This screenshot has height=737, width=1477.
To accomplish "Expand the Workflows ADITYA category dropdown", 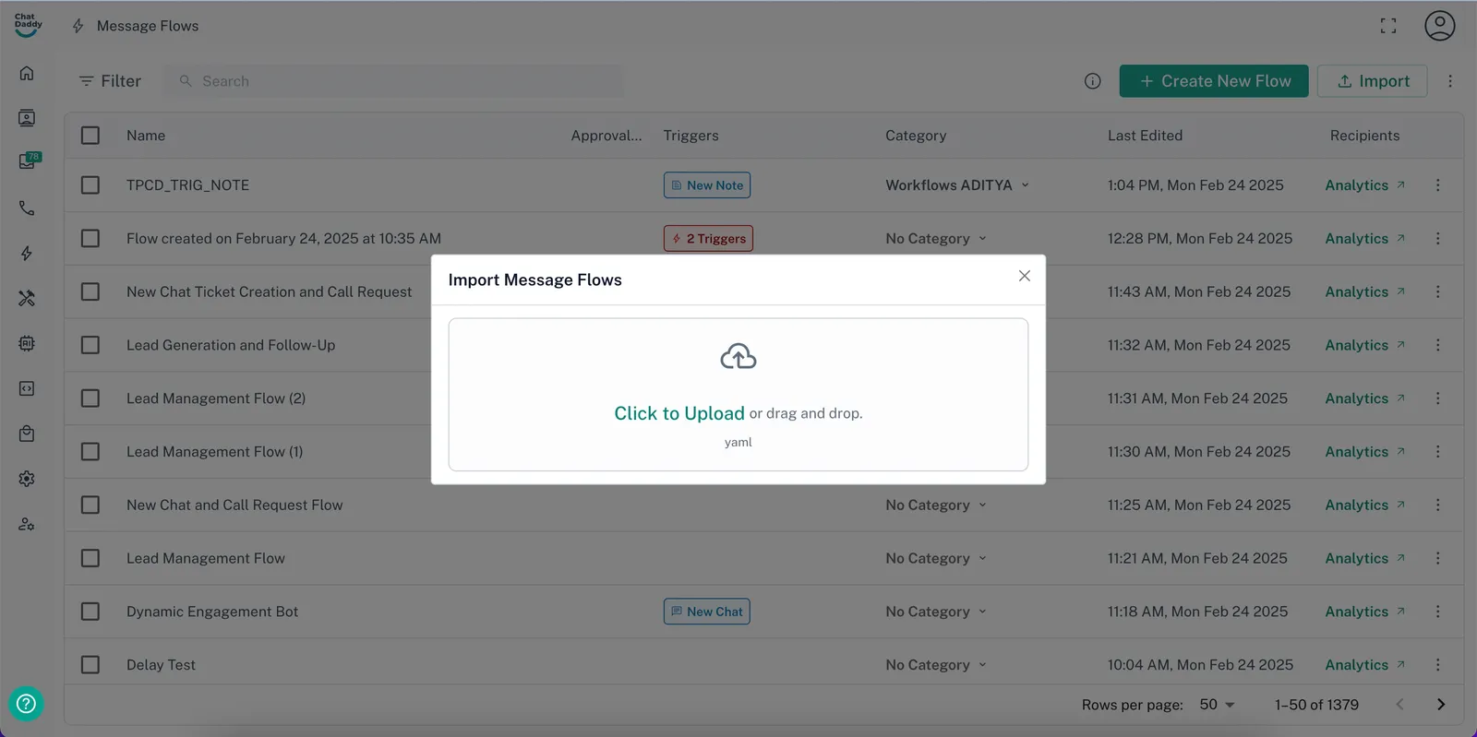I will pyautogui.click(x=1025, y=185).
